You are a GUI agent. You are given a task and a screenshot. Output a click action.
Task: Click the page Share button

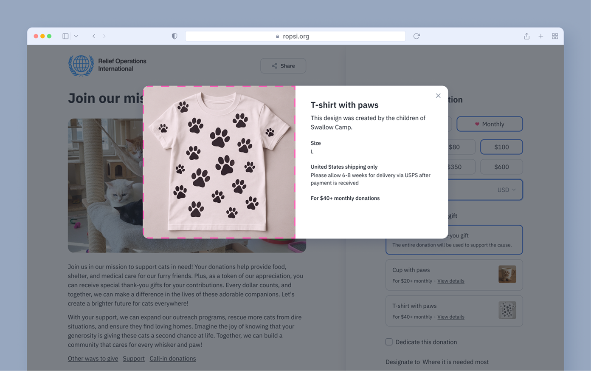[283, 66]
